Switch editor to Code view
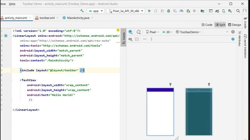Image resolution: width=250 pixels, height=140 pixels. [x=207, y=25]
